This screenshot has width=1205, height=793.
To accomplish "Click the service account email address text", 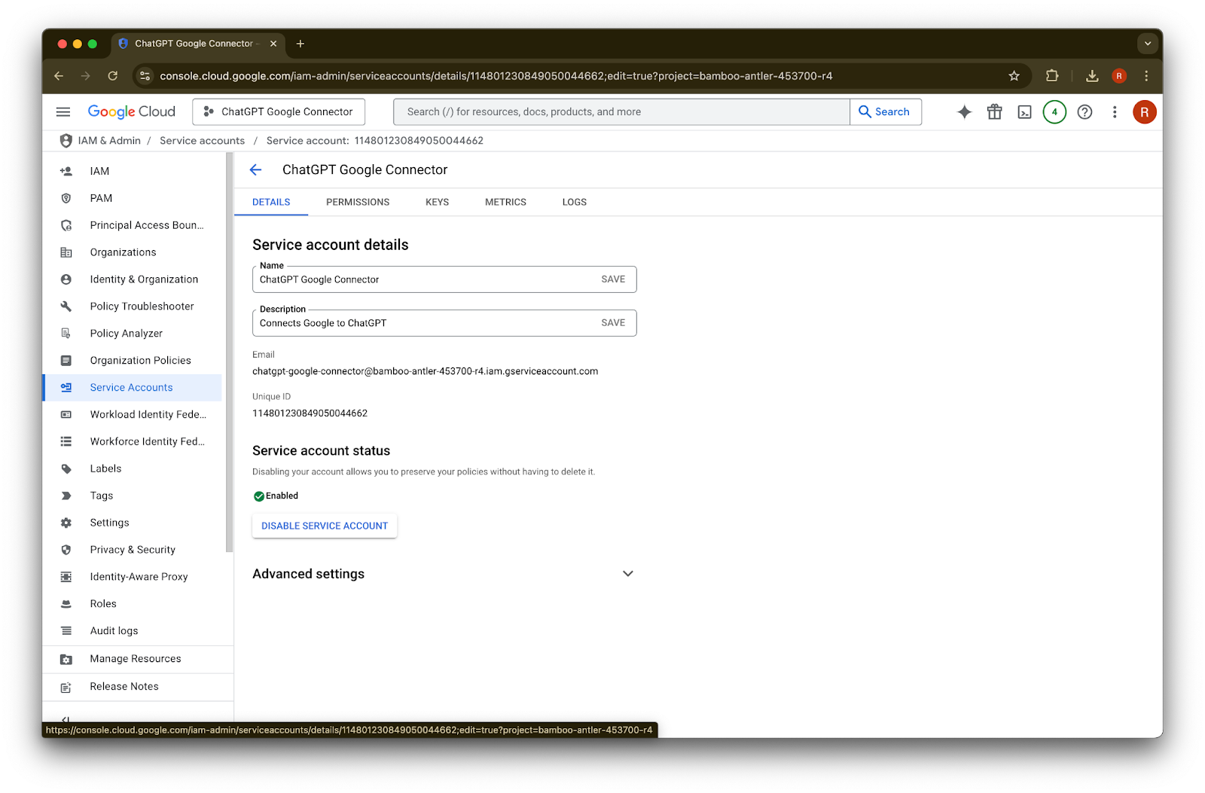I will click(425, 371).
